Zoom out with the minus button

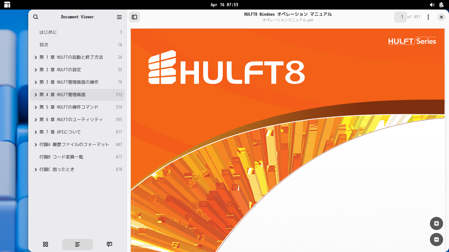click(x=437, y=240)
